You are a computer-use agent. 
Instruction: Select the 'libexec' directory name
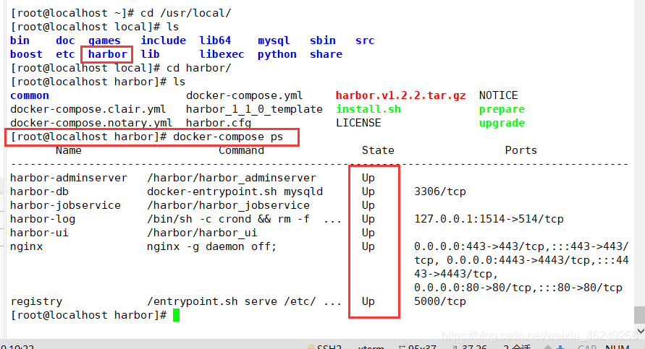click(222, 54)
